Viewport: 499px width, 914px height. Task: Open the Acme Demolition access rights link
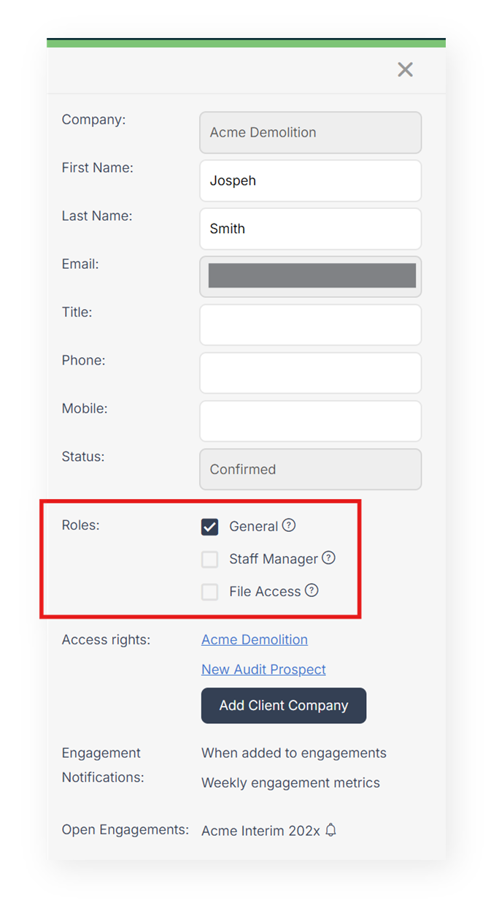(x=254, y=639)
